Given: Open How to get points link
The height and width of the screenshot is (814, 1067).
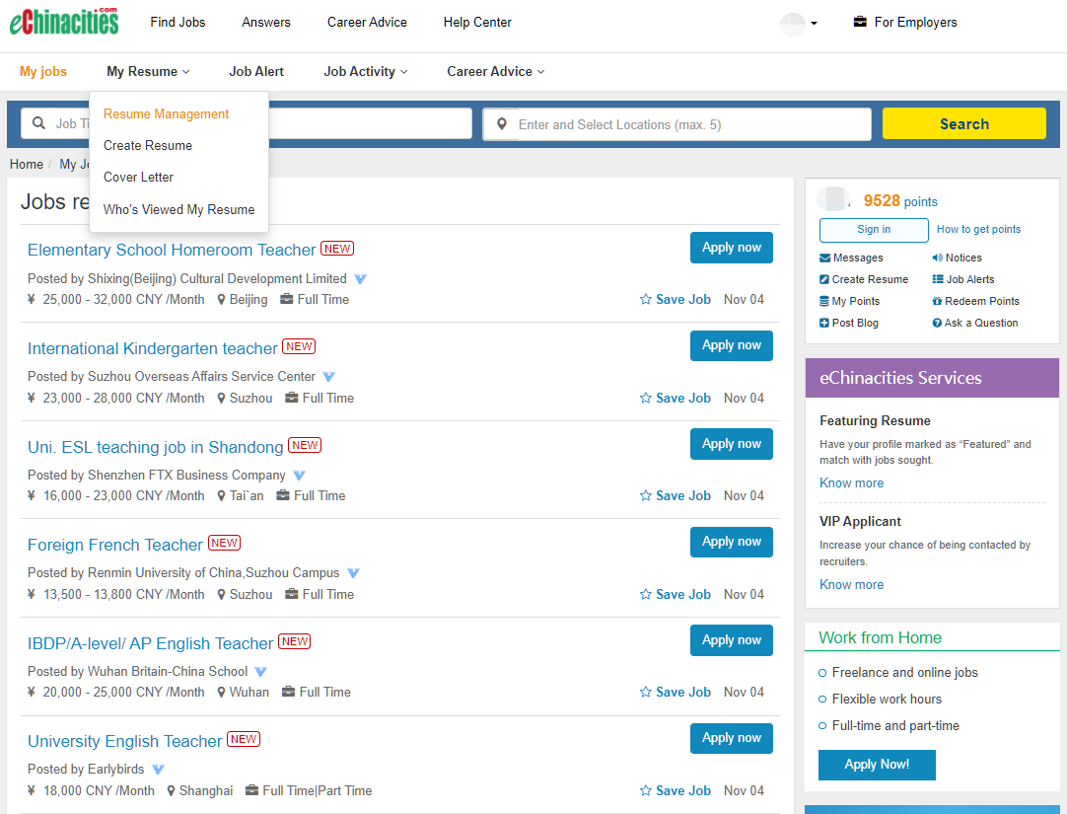Looking at the screenshot, I should coord(978,229).
